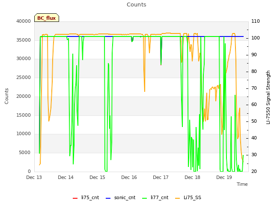Click the Dec 13 x-axis label
The image size is (274, 206).
(x=34, y=177)
